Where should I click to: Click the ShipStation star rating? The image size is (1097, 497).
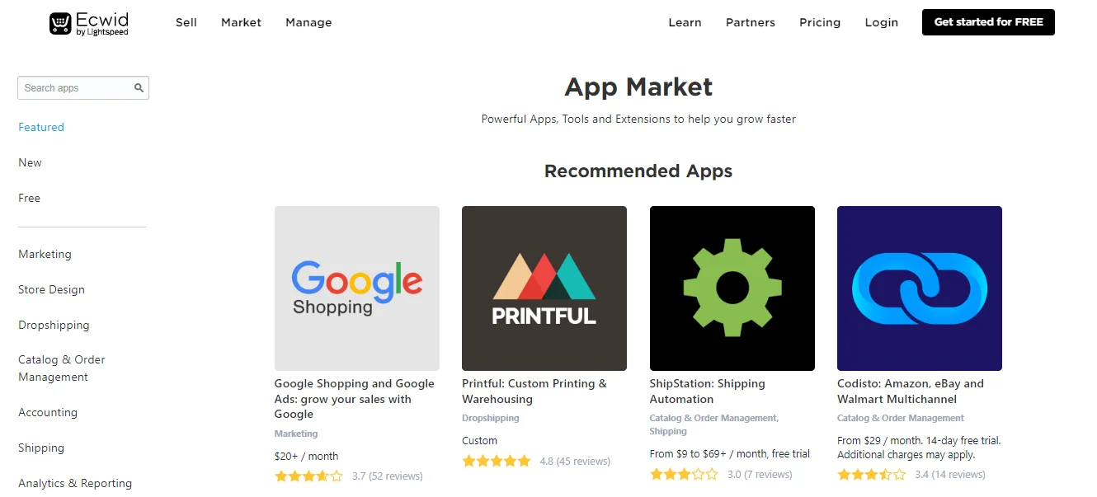coord(684,475)
